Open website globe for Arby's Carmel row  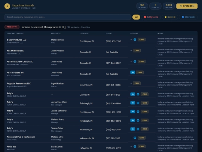click(138, 94)
